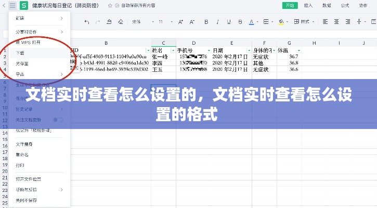Choose 另存至 in the file menu
377x208 pixels.
pyautogui.click(x=22, y=63)
